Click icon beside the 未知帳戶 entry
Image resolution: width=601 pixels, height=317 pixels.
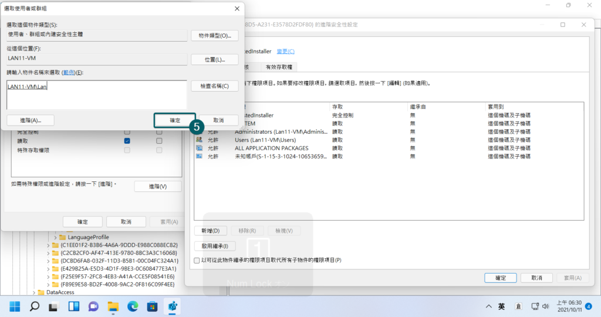[x=200, y=156]
